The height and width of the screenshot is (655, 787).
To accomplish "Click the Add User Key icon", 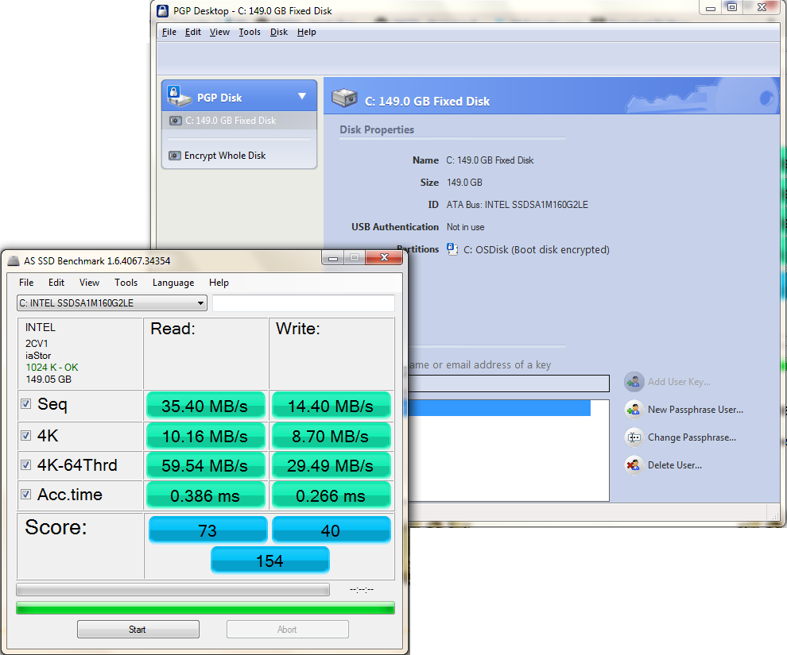I will point(634,382).
